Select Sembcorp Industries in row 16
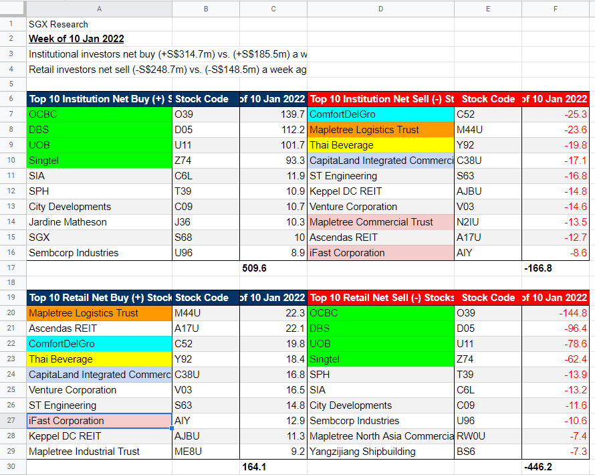The image size is (595, 475). pyautogui.click(x=100, y=253)
